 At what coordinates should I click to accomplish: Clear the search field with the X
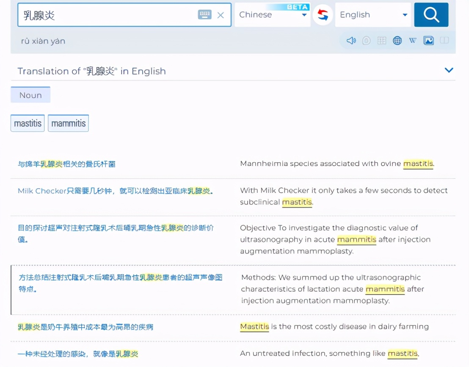(220, 15)
